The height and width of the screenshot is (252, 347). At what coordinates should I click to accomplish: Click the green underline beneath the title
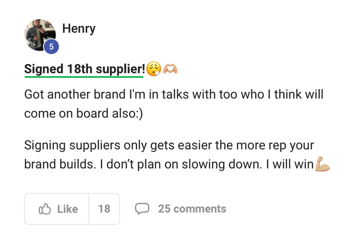tap(84, 77)
